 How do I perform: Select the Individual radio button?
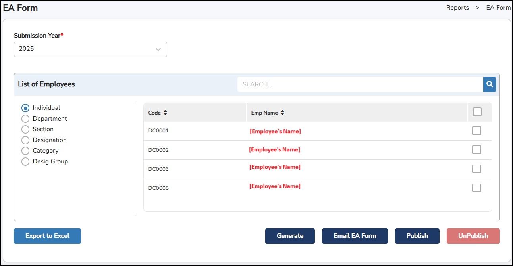[25, 108]
